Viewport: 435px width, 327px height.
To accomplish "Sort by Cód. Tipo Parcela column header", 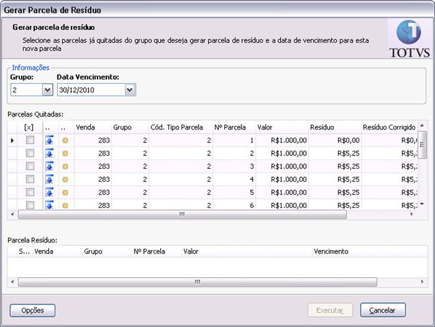I will point(181,127).
